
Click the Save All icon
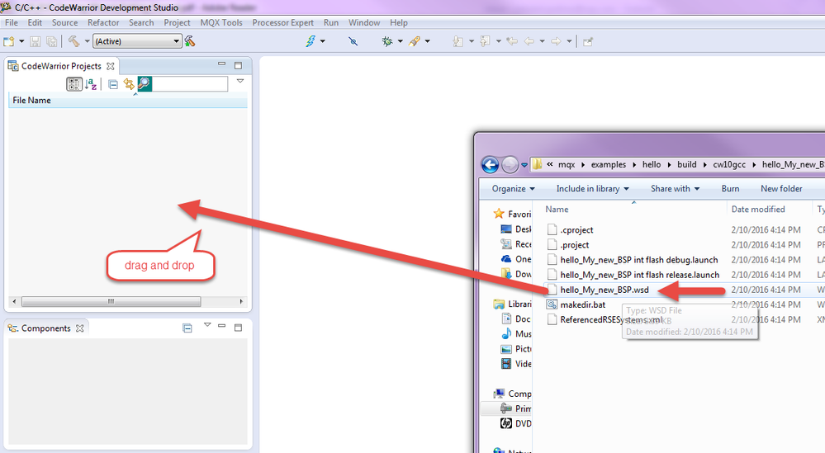(51, 41)
